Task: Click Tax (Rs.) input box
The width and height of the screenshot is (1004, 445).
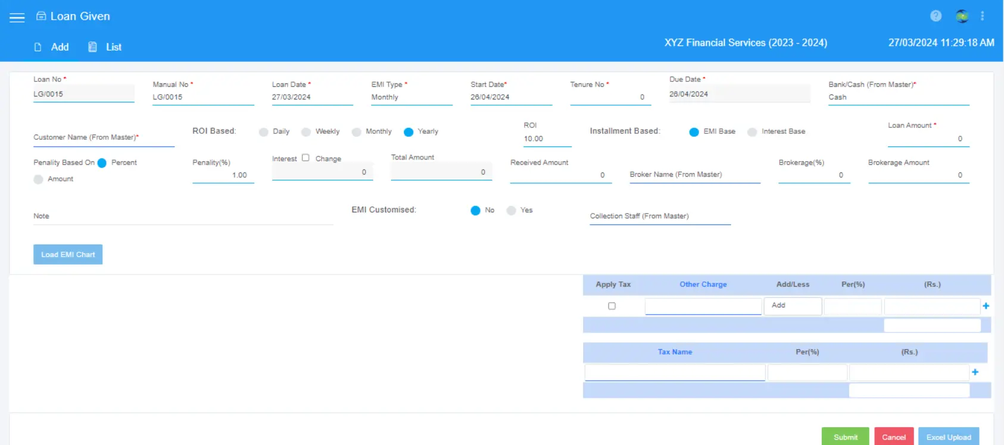Action: point(909,373)
